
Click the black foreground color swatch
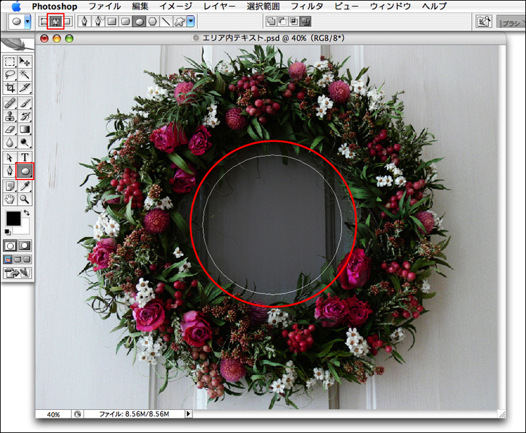[x=12, y=218]
